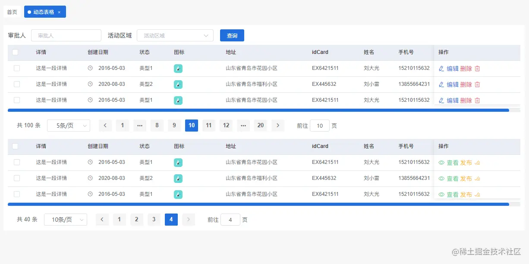Select the highlighted page 10 button
529x264 pixels.
point(192,126)
